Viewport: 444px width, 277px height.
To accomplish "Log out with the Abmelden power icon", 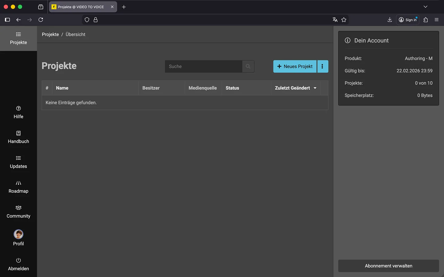I will pos(18,260).
